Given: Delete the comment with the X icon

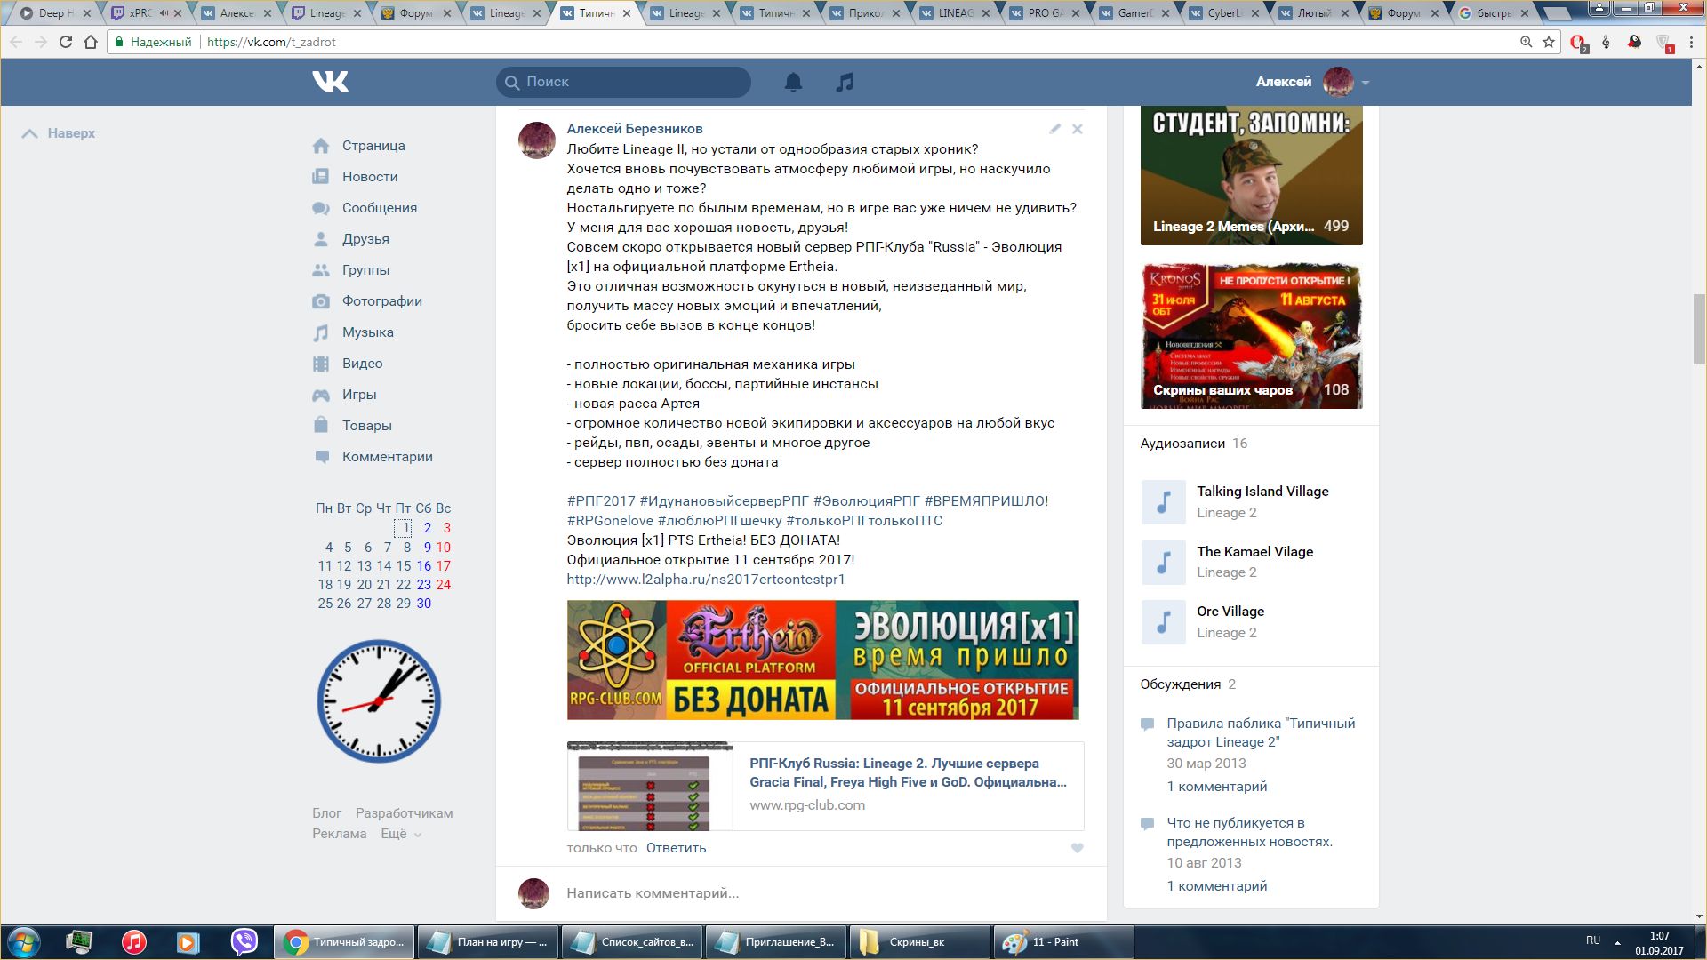Looking at the screenshot, I should (1078, 129).
